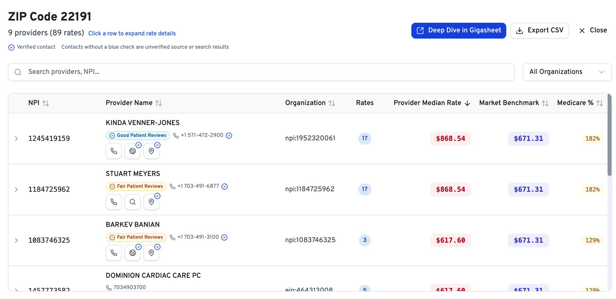Click organization npi:1952320061

(x=310, y=138)
